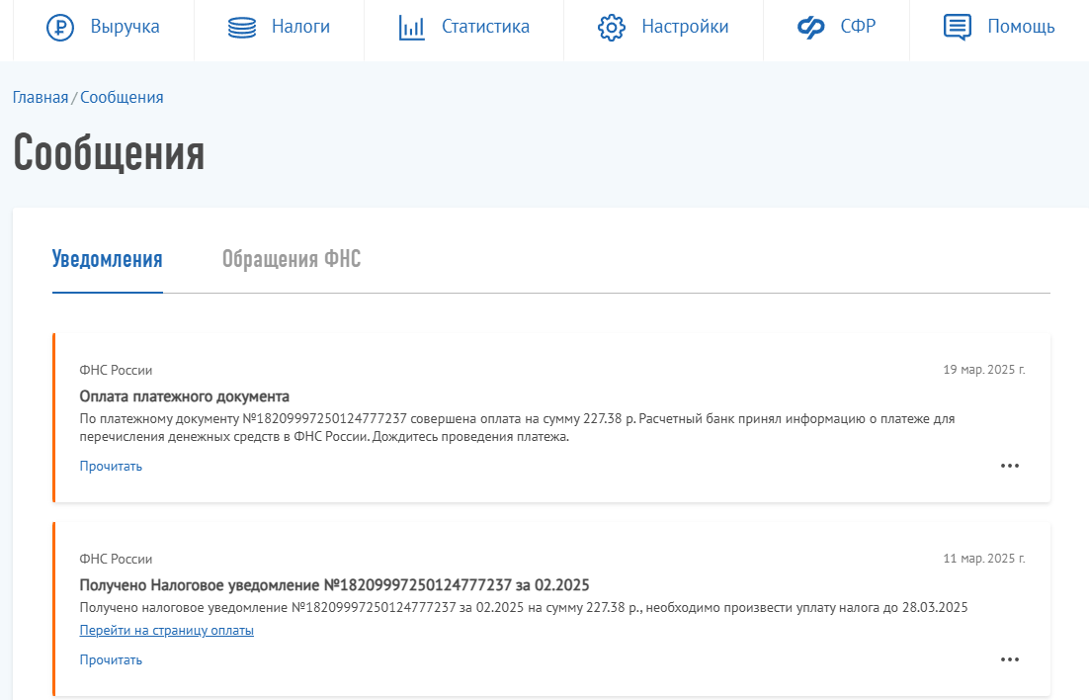This screenshot has width=1089, height=700.
Task: Follow Перейти на страницу оплаты link
Action: tap(167, 631)
